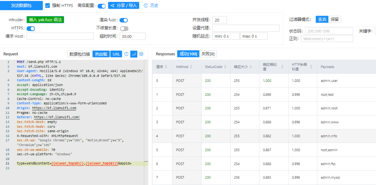Click the 发送数据包 send button

coord(21,6)
